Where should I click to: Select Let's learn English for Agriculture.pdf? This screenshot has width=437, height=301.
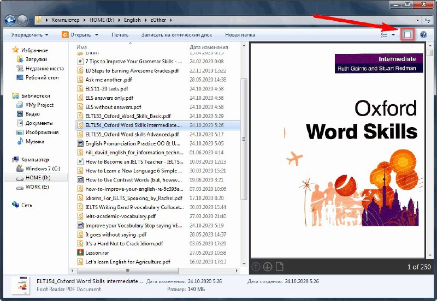coord(128,262)
